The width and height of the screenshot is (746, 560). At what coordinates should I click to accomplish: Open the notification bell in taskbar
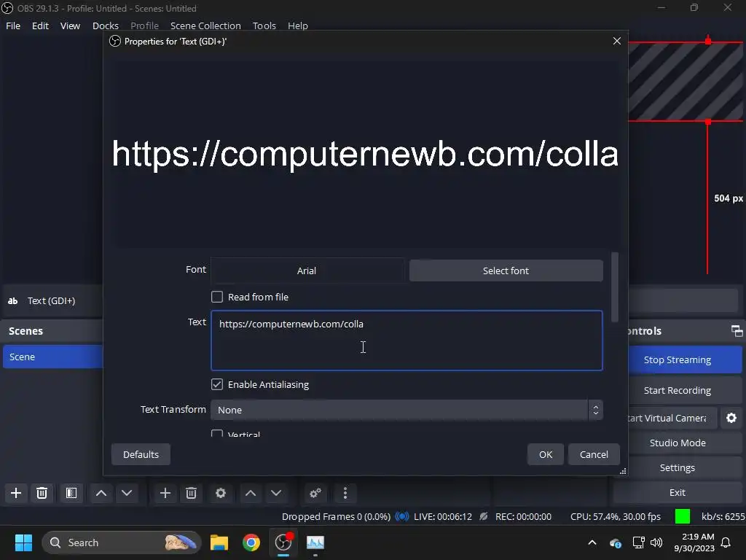coord(726,542)
